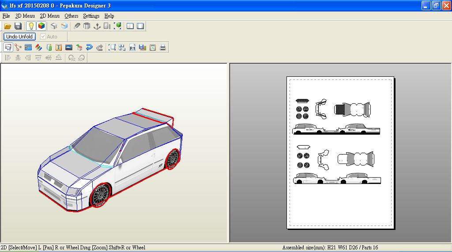Click the red box with green arrow icon
This screenshot has width=452, height=252.
(x=79, y=48)
